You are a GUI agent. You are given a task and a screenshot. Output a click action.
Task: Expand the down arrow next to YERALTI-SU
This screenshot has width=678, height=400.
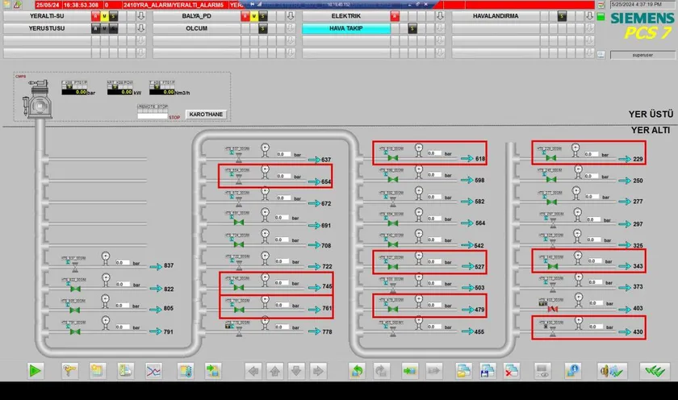[140, 16]
